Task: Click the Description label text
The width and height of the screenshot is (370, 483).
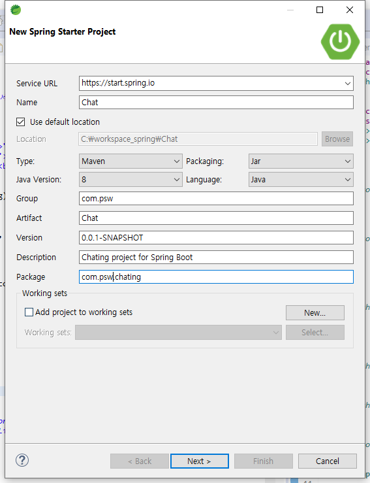Action: point(37,258)
